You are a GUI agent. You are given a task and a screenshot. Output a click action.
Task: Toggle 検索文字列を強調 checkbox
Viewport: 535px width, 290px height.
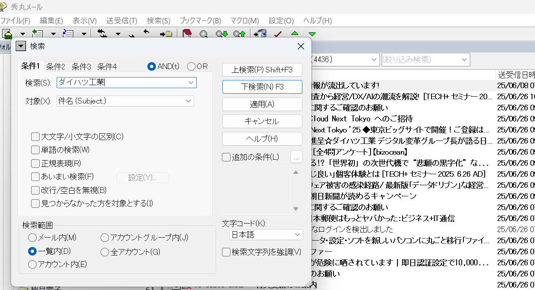[226, 252]
